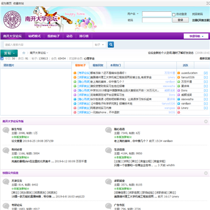Click the speech bubble icon beside 求职就业
Image resolution: width=210 pixels, height=210 pixels.
click(x=108, y=182)
